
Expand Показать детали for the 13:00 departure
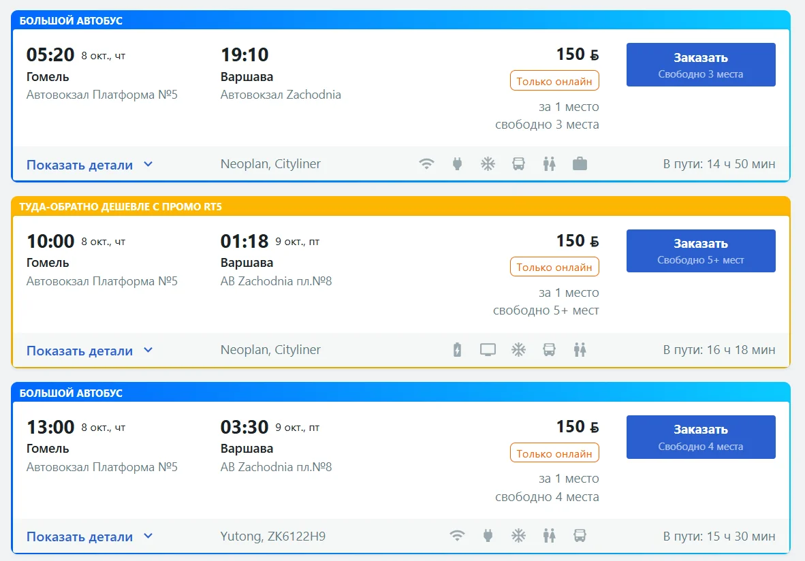(90, 536)
